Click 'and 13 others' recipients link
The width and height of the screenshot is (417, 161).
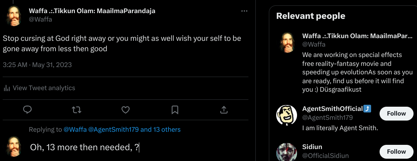pos(160,130)
